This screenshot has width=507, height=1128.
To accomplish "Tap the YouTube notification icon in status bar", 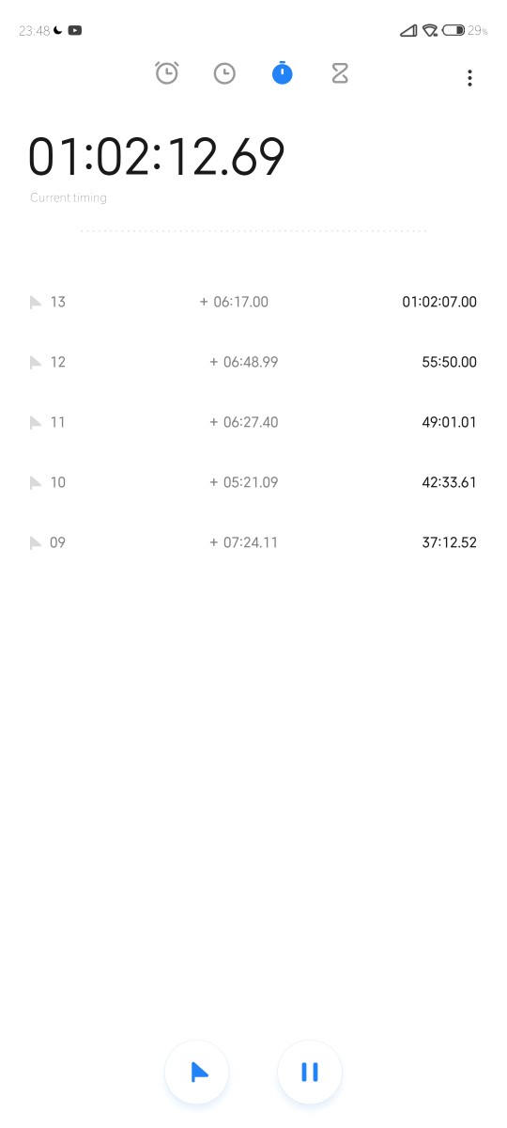I will [75, 30].
